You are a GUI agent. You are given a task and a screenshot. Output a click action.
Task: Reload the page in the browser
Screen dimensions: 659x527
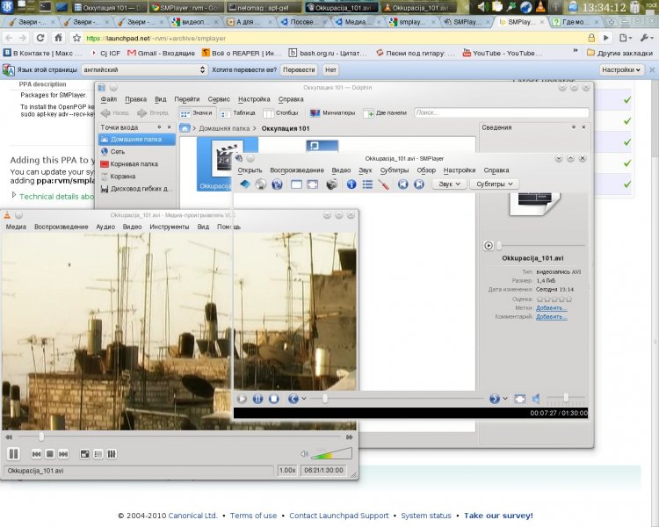(x=40, y=39)
